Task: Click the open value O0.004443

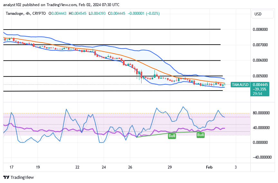Action: click(58, 13)
